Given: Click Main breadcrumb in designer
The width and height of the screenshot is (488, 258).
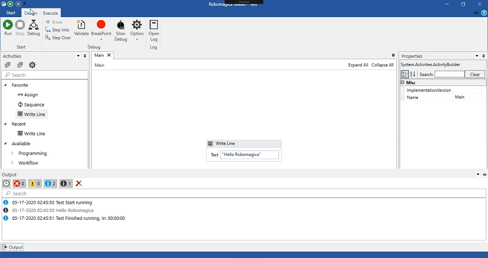Looking at the screenshot, I should point(99,65).
